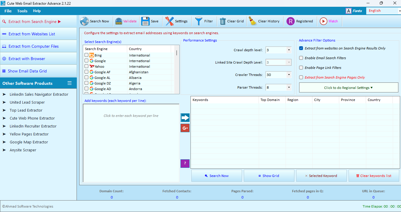Click the Country header in the search engine list
401x212 pixels.
[x=149, y=49]
